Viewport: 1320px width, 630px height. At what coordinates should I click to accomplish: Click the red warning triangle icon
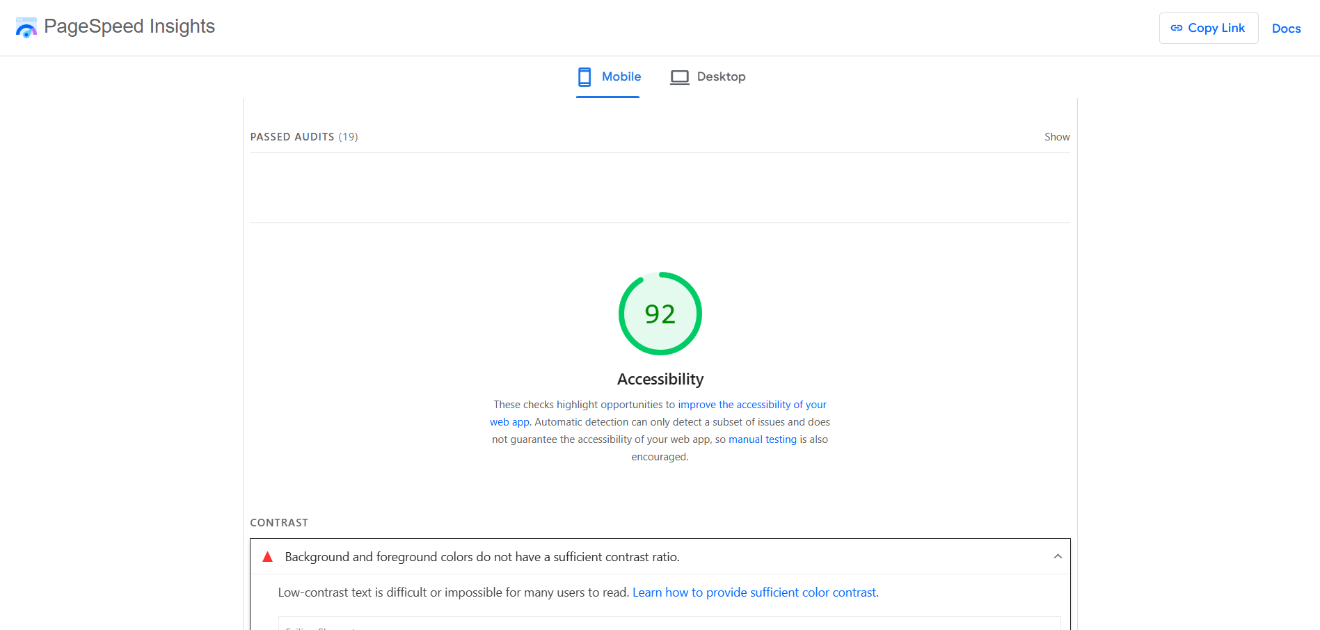click(267, 556)
